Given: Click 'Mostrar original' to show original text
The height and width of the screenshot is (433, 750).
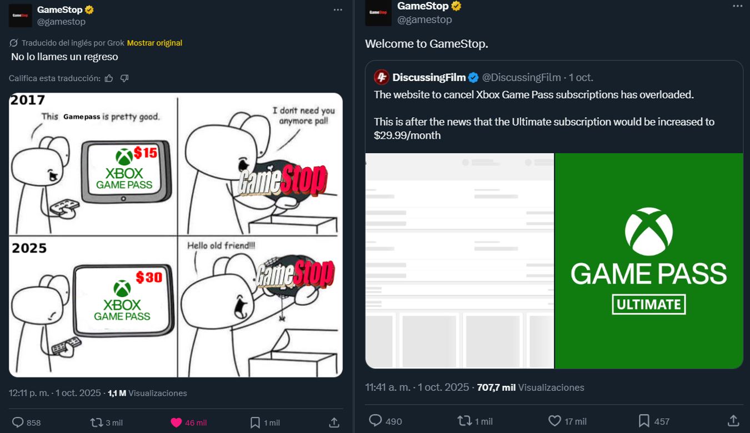Looking at the screenshot, I should pyautogui.click(x=154, y=43).
